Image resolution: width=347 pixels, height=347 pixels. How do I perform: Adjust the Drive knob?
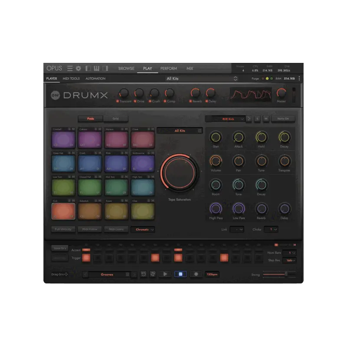[x=139, y=93]
